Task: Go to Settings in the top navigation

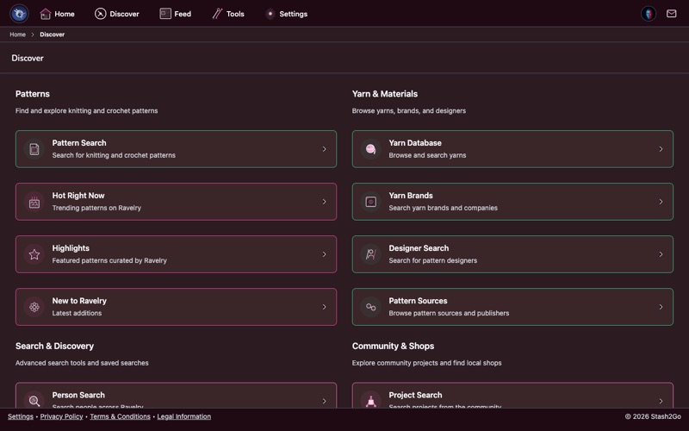Action: pyautogui.click(x=286, y=14)
